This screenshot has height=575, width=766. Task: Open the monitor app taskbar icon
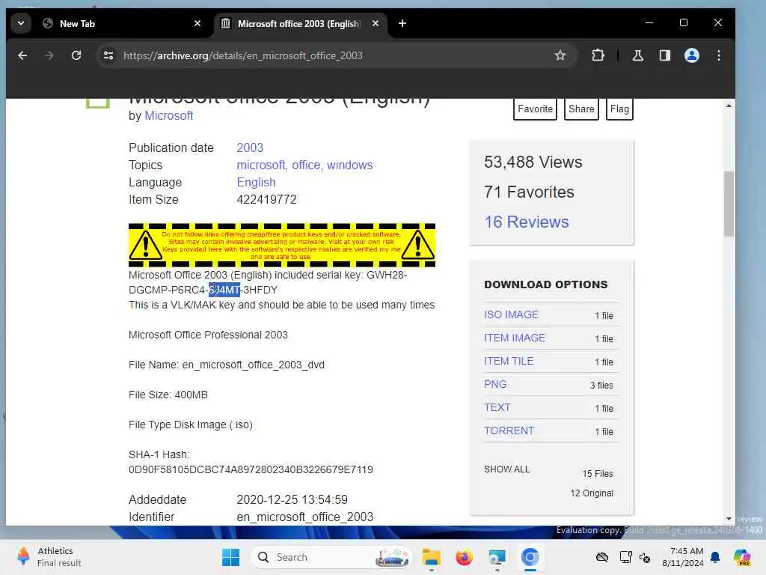(497, 557)
